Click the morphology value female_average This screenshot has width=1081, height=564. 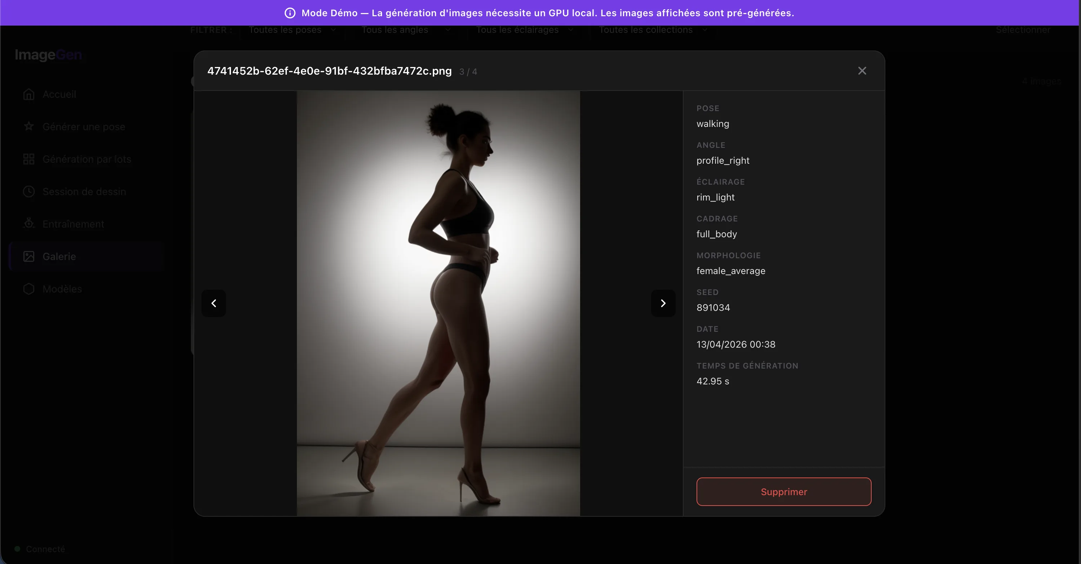point(731,271)
